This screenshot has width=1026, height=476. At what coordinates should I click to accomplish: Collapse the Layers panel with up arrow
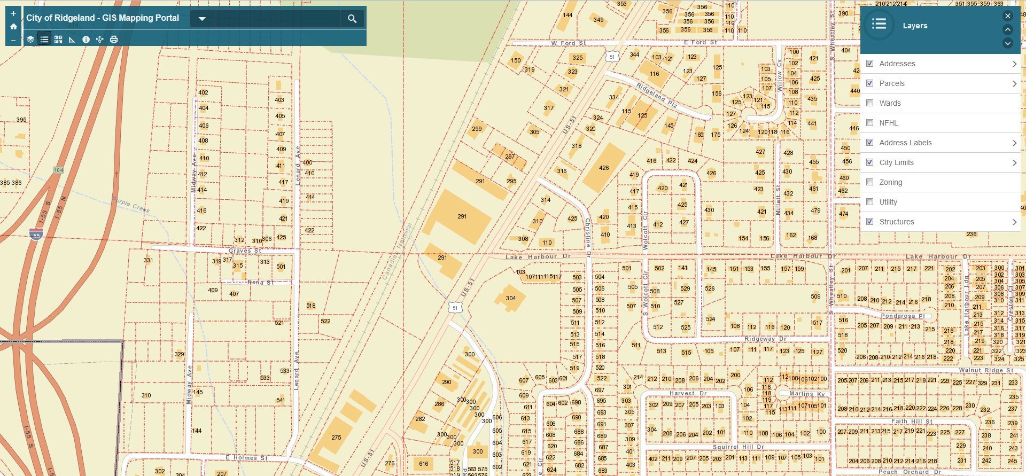coord(1007,29)
